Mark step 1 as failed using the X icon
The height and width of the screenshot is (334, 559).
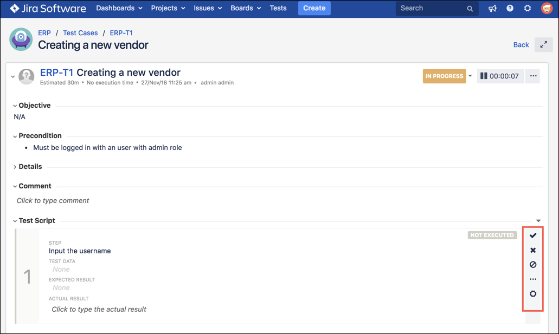pyautogui.click(x=532, y=250)
